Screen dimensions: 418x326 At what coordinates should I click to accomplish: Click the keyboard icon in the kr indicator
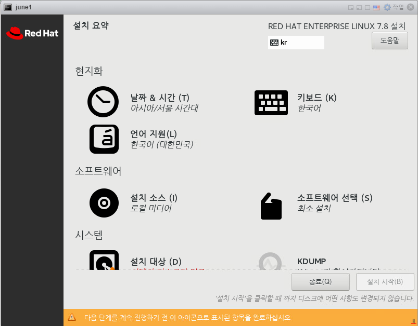point(274,43)
